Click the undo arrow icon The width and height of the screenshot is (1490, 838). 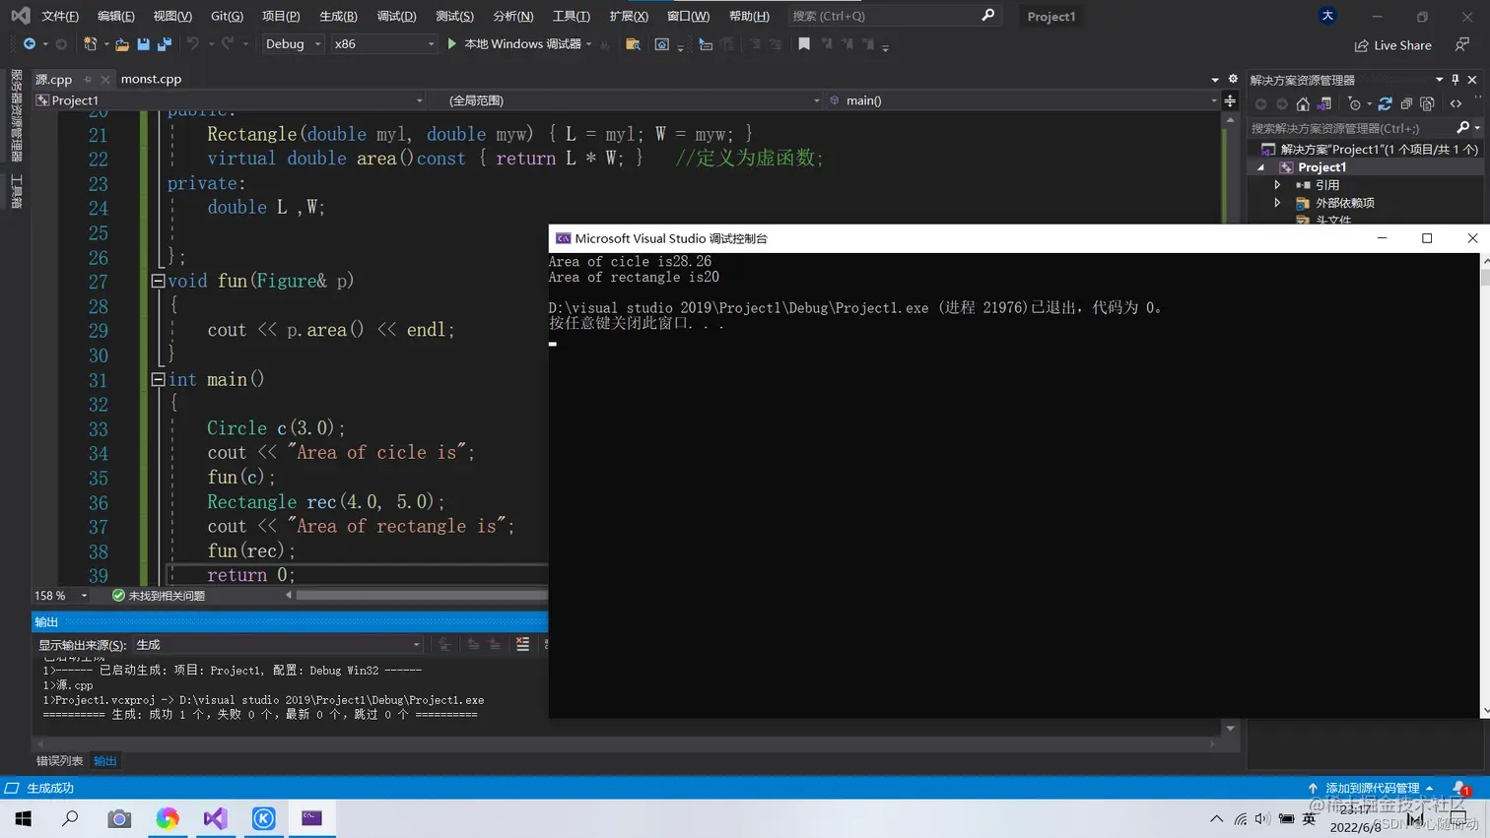[x=193, y=44]
